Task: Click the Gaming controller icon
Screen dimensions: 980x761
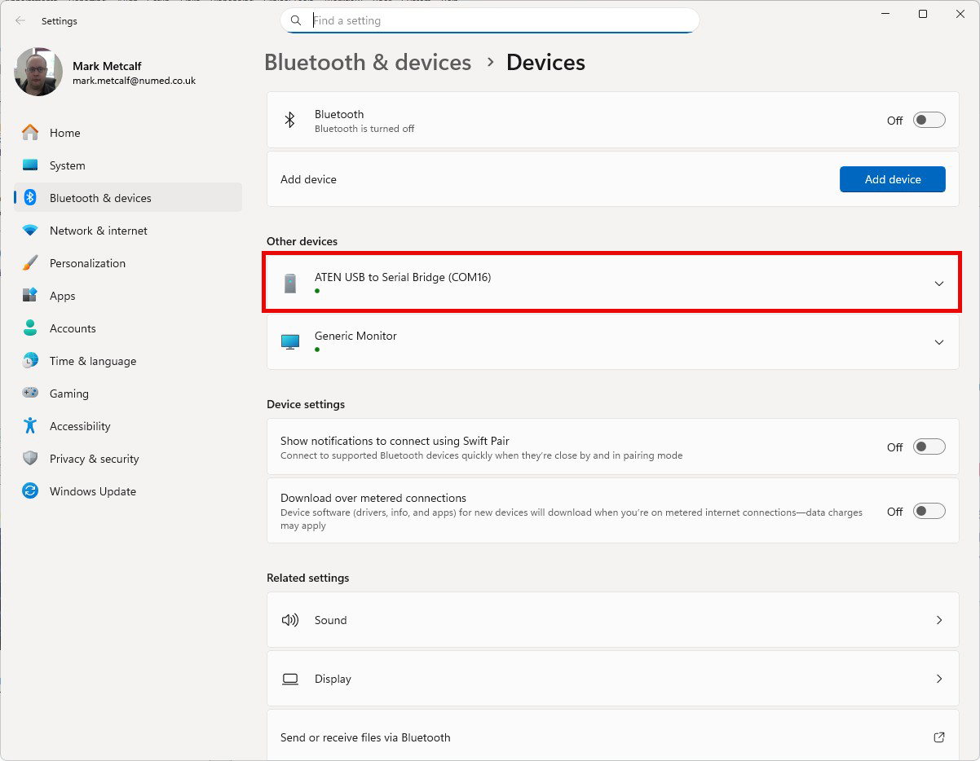Action: (30, 394)
